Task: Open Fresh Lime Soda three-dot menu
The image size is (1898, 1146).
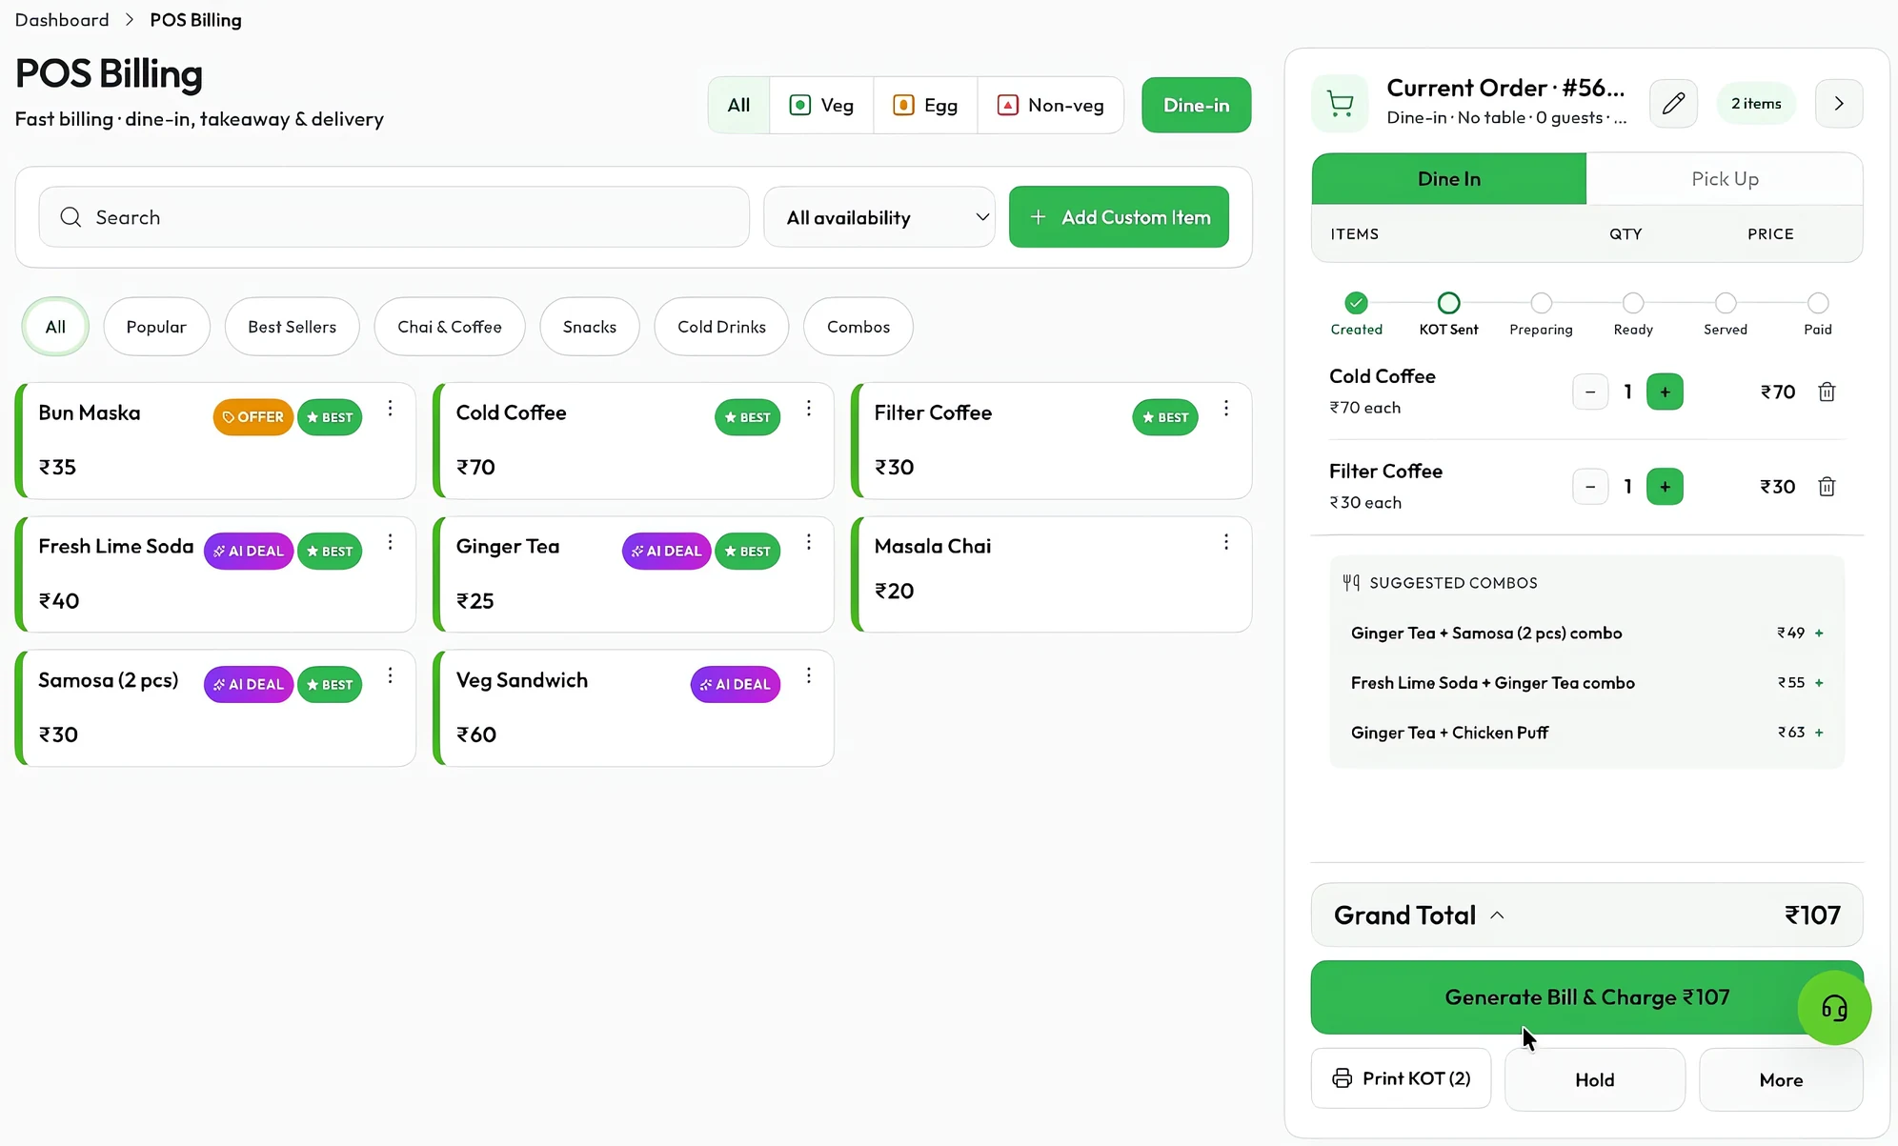Action: pos(390,542)
